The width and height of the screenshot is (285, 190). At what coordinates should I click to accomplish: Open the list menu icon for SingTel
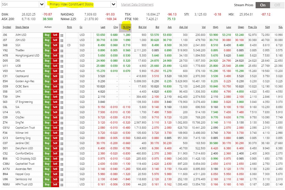(62, 123)
